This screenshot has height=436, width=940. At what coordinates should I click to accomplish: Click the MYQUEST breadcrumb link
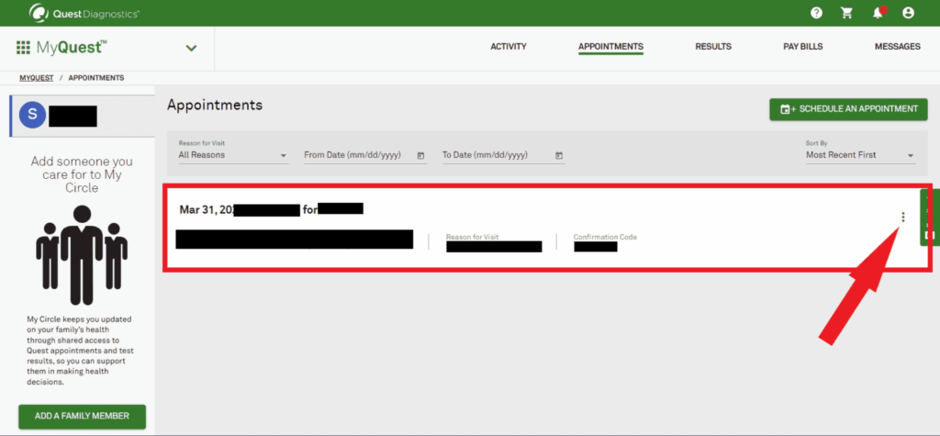click(x=36, y=78)
